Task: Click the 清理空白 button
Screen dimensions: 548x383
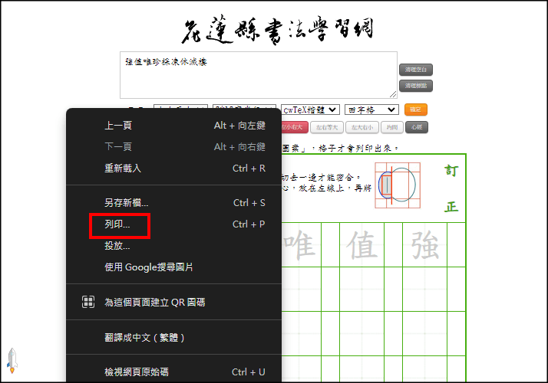Action: coord(416,70)
